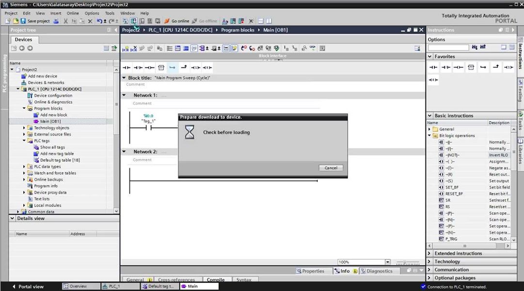Click the search down icon in Instructions Options

point(475,47)
